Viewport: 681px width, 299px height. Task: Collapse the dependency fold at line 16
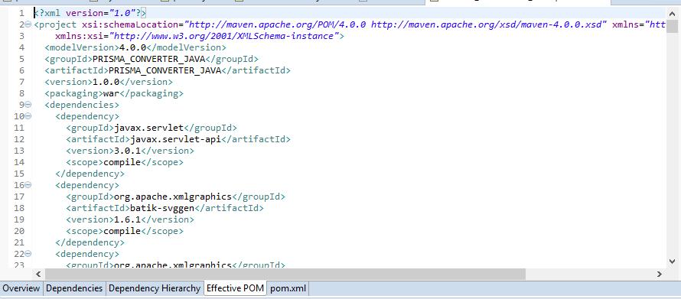(28, 185)
